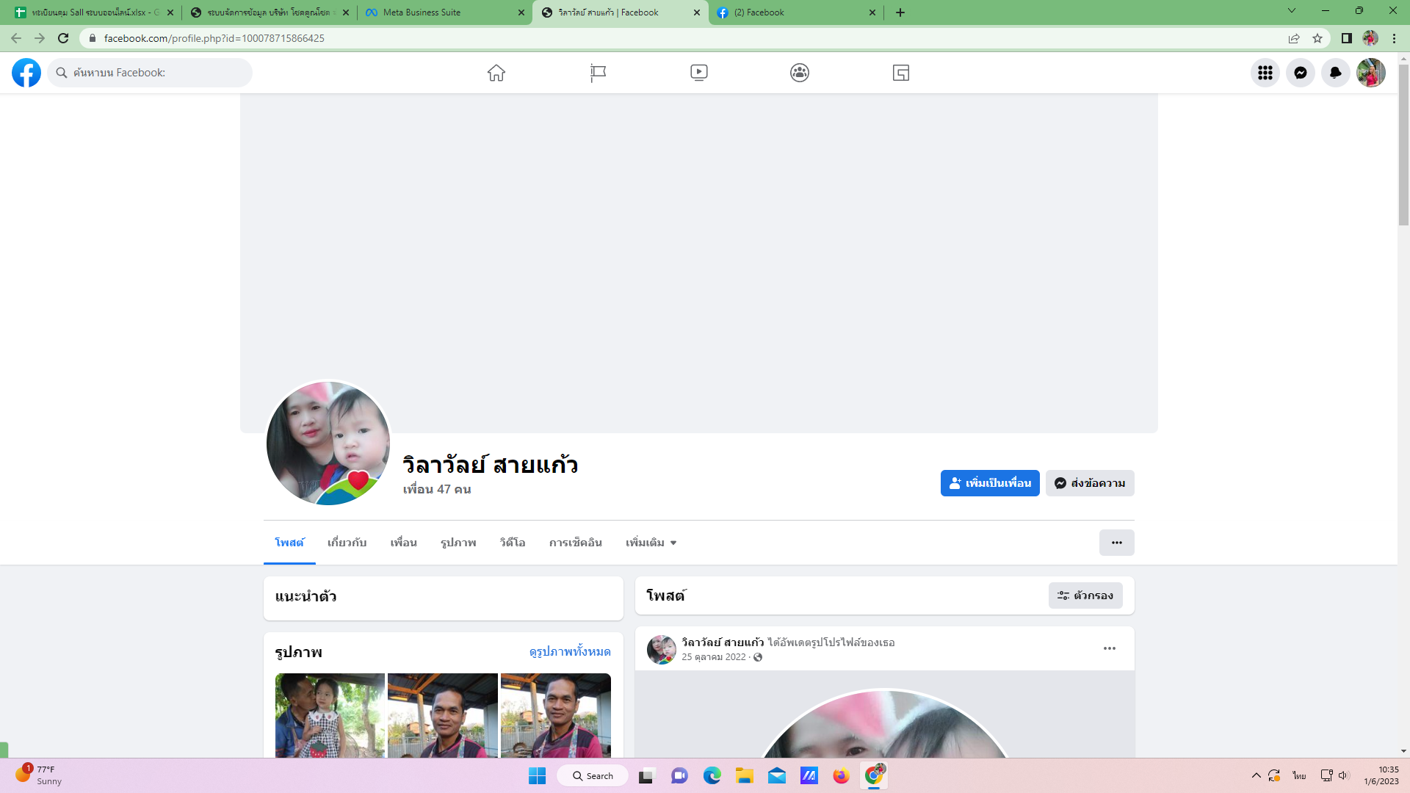Open the Watch video icon

pos(698,73)
